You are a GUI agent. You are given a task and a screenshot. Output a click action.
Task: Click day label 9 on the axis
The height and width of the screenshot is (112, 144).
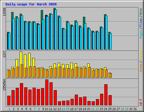[x=43, y=109]
